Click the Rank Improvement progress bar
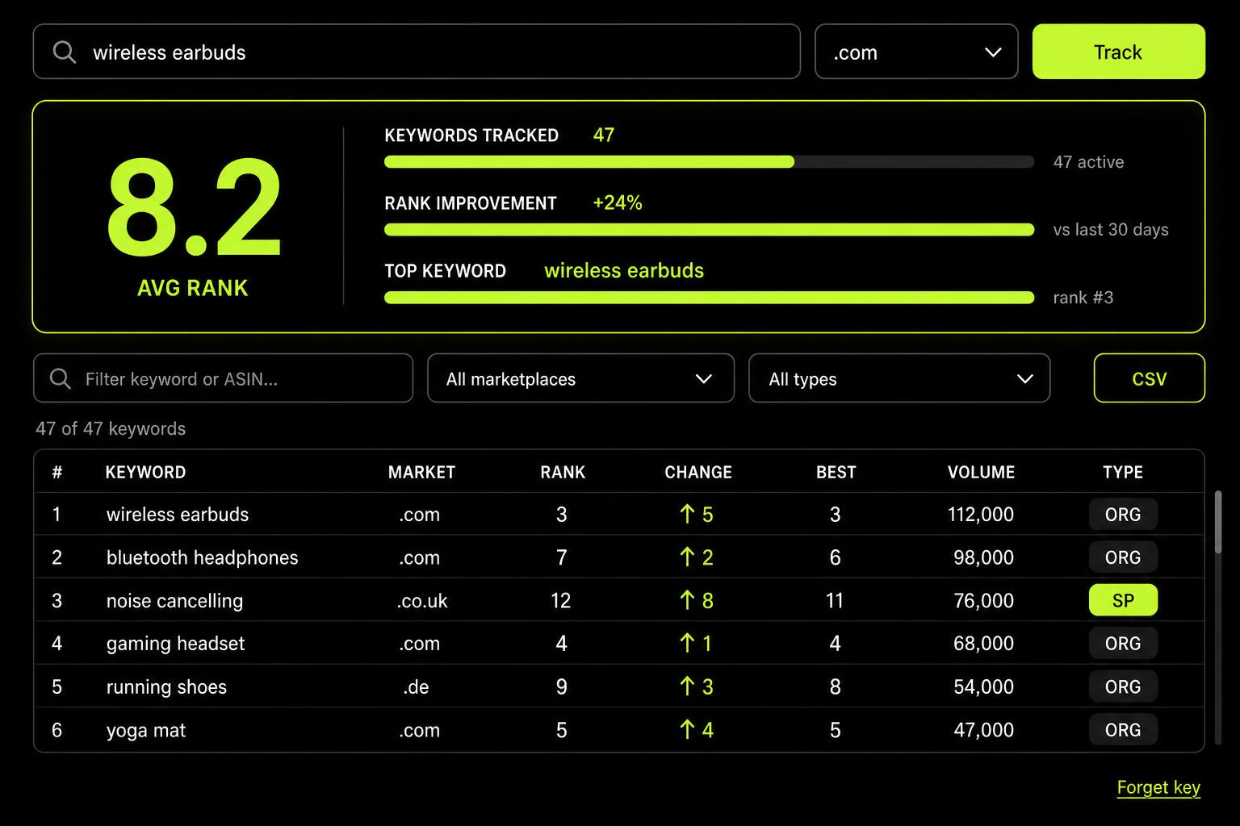 [x=709, y=230]
